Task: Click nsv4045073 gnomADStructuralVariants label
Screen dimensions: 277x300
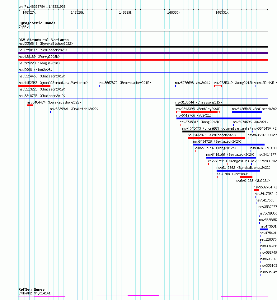Action: tap(217, 128)
